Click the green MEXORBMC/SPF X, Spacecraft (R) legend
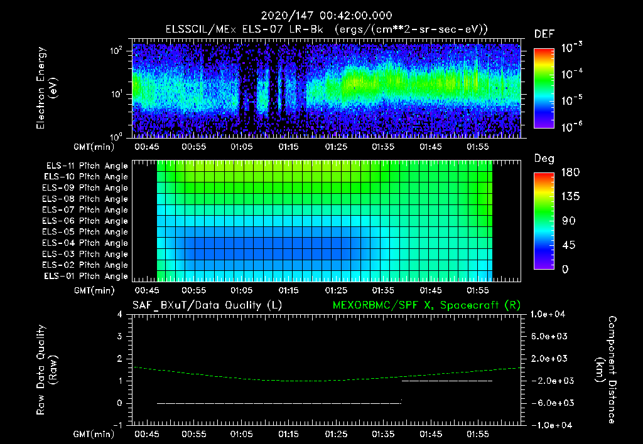643x444 pixels. (x=426, y=305)
